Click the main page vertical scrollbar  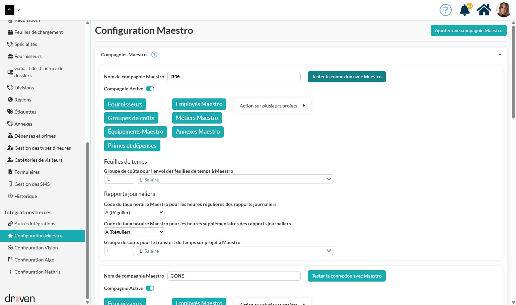click(513, 72)
